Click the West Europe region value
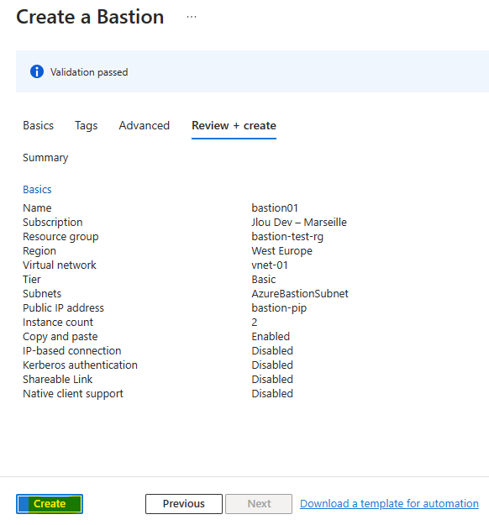Screen dimensions: 489x525 pos(281,251)
